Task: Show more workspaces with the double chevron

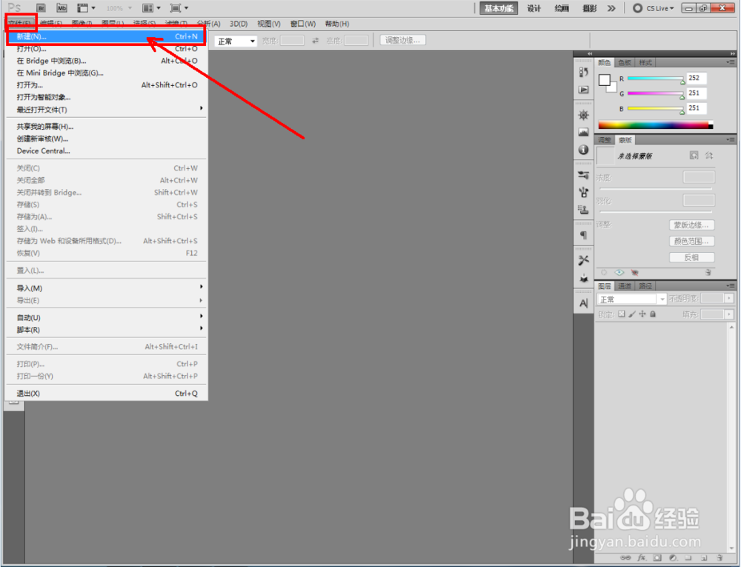Action: 611,8
